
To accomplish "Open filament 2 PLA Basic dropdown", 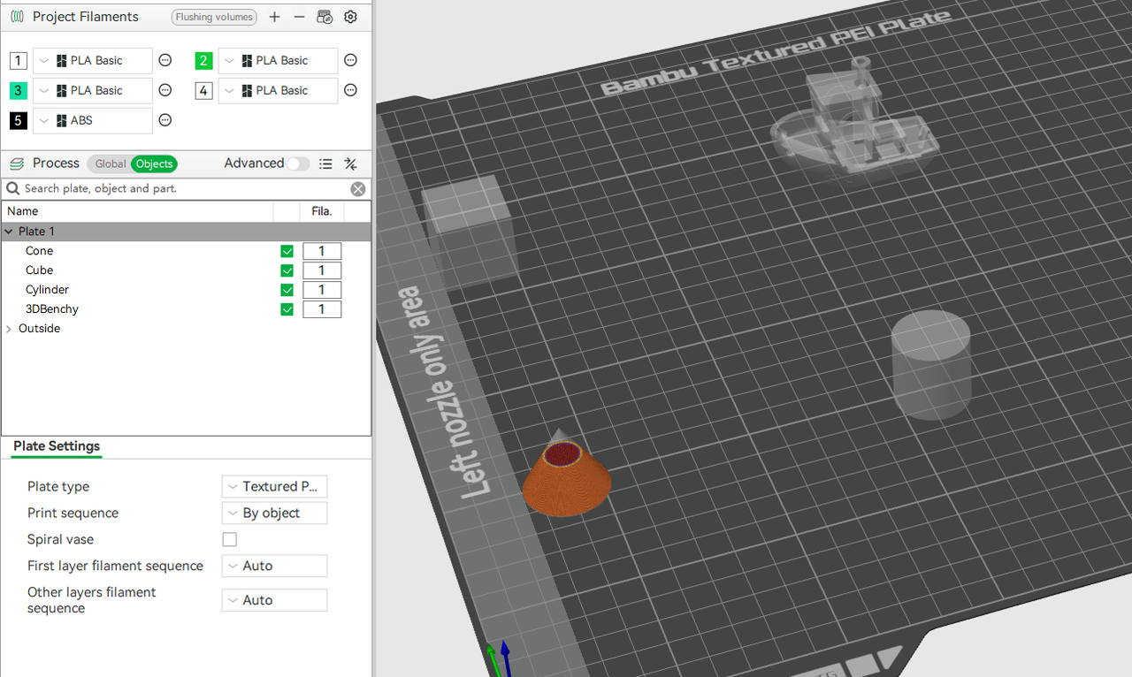I will 279,60.
